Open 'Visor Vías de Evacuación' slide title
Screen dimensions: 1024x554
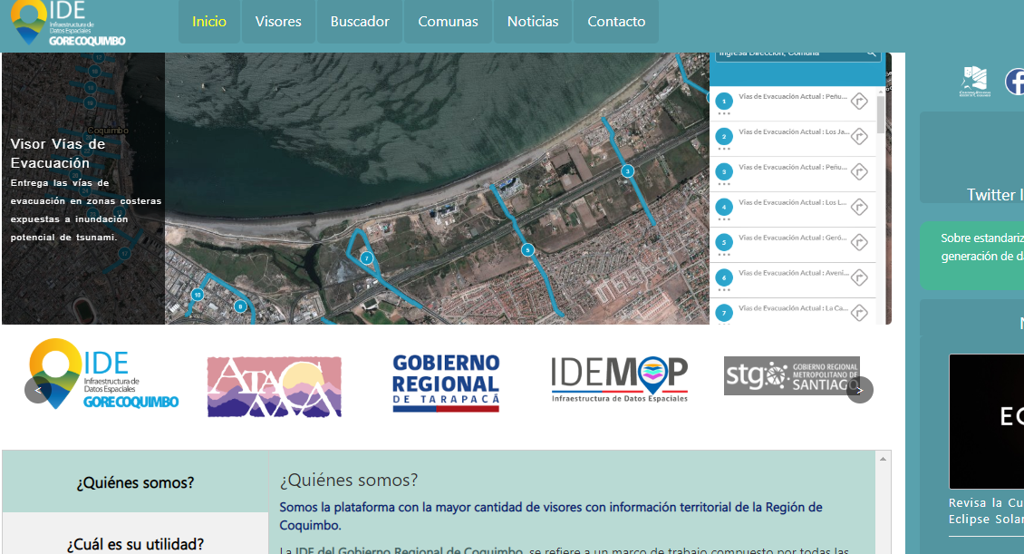(x=58, y=153)
